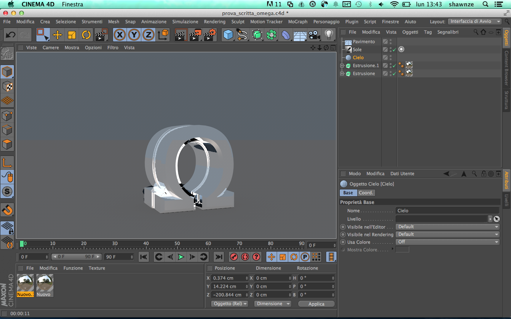Add a camera object
The width and height of the screenshot is (511, 319).
coord(315,35)
